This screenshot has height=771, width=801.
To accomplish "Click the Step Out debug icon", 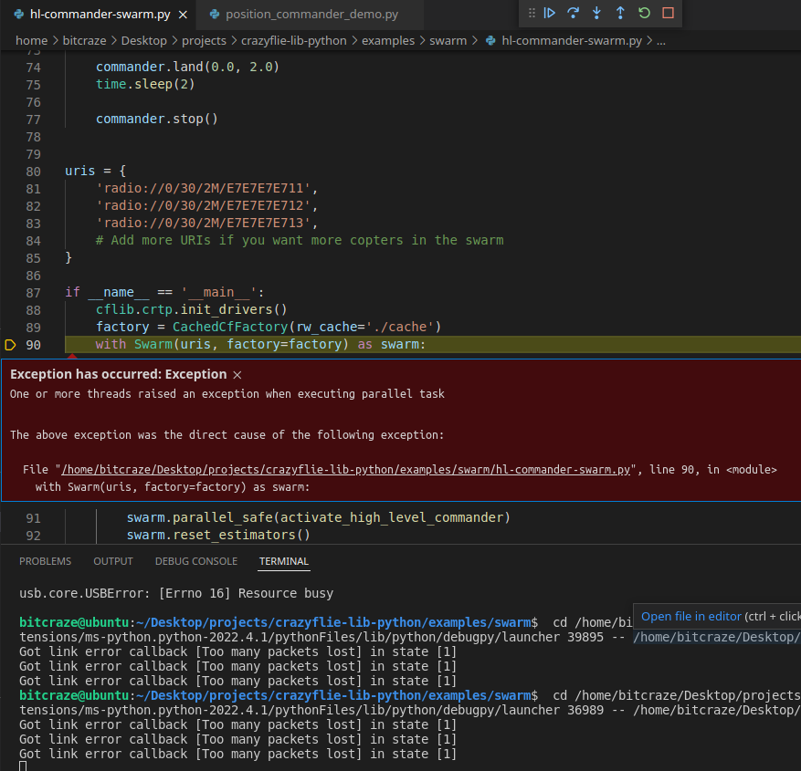I will [x=620, y=14].
